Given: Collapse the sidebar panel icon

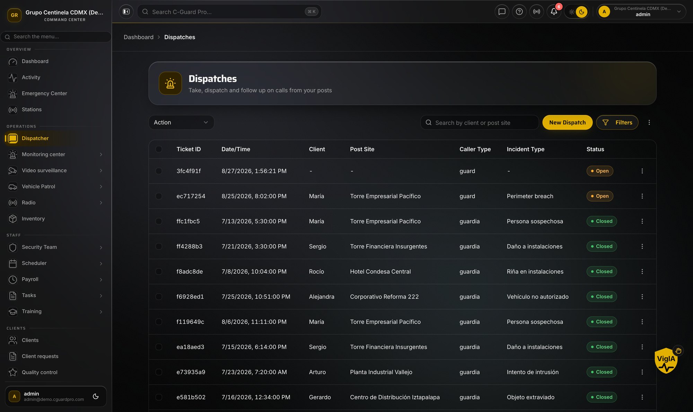Looking at the screenshot, I should coord(126,12).
